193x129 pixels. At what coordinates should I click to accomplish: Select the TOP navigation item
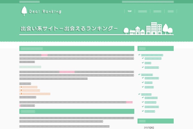pyautogui.click(x=130, y=11)
